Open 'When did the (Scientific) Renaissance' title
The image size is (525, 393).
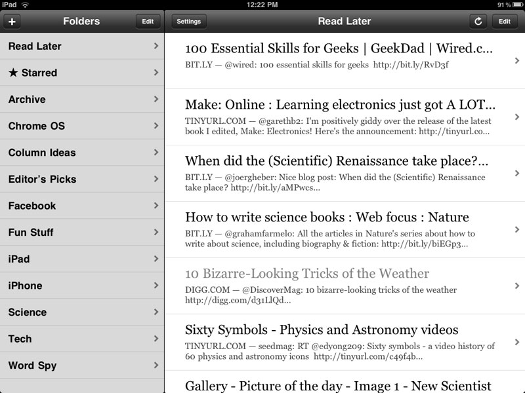[x=337, y=161]
